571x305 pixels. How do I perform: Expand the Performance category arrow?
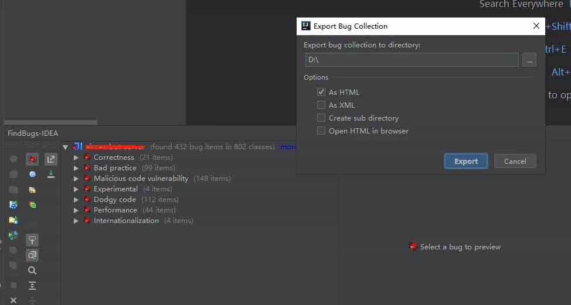coord(76,210)
